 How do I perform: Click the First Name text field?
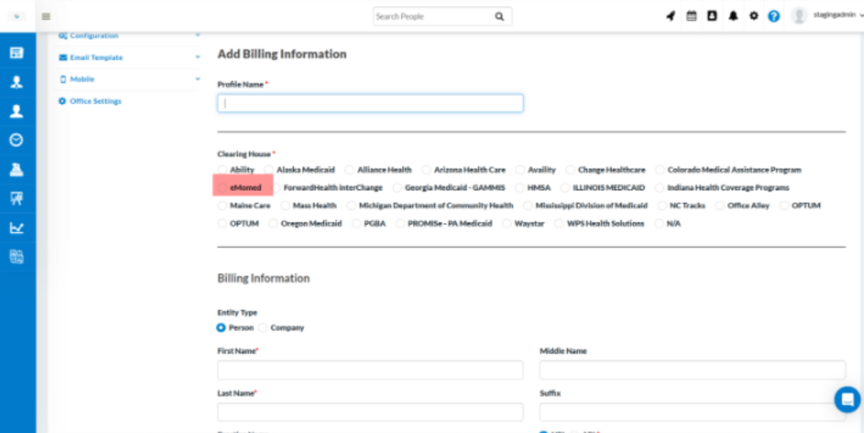coord(370,370)
